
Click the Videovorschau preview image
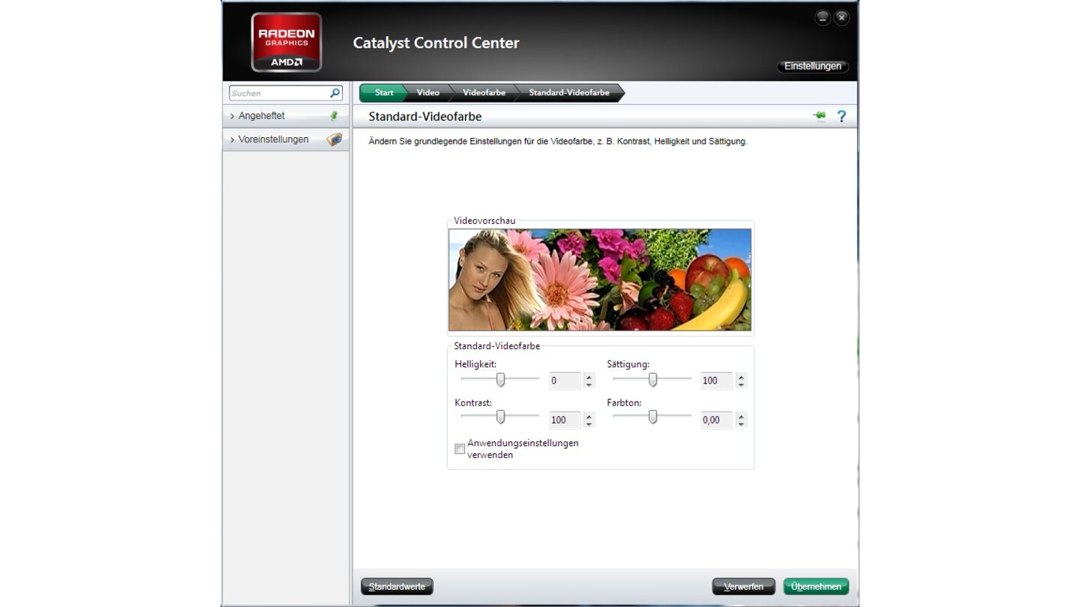[x=600, y=280]
